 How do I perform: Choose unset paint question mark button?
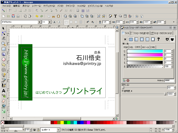pyautogui.click(x=159, y=39)
